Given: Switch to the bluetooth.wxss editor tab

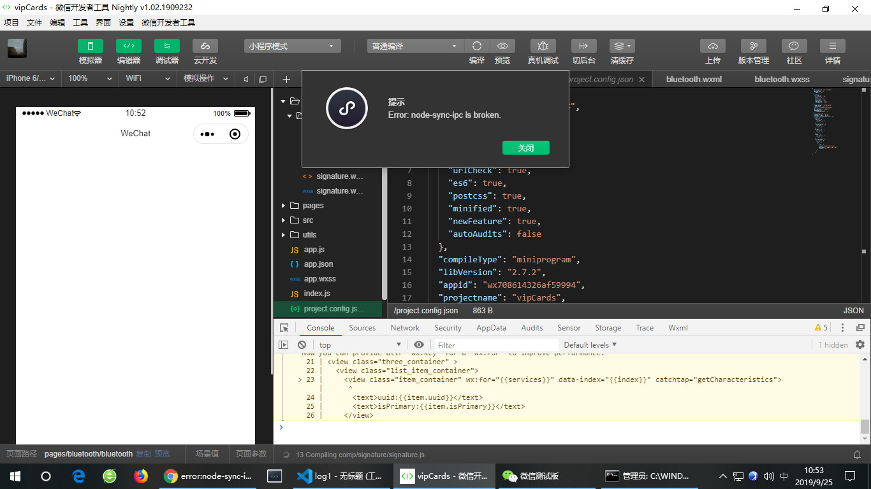Looking at the screenshot, I should pyautogui.click(x=782, y=79).
